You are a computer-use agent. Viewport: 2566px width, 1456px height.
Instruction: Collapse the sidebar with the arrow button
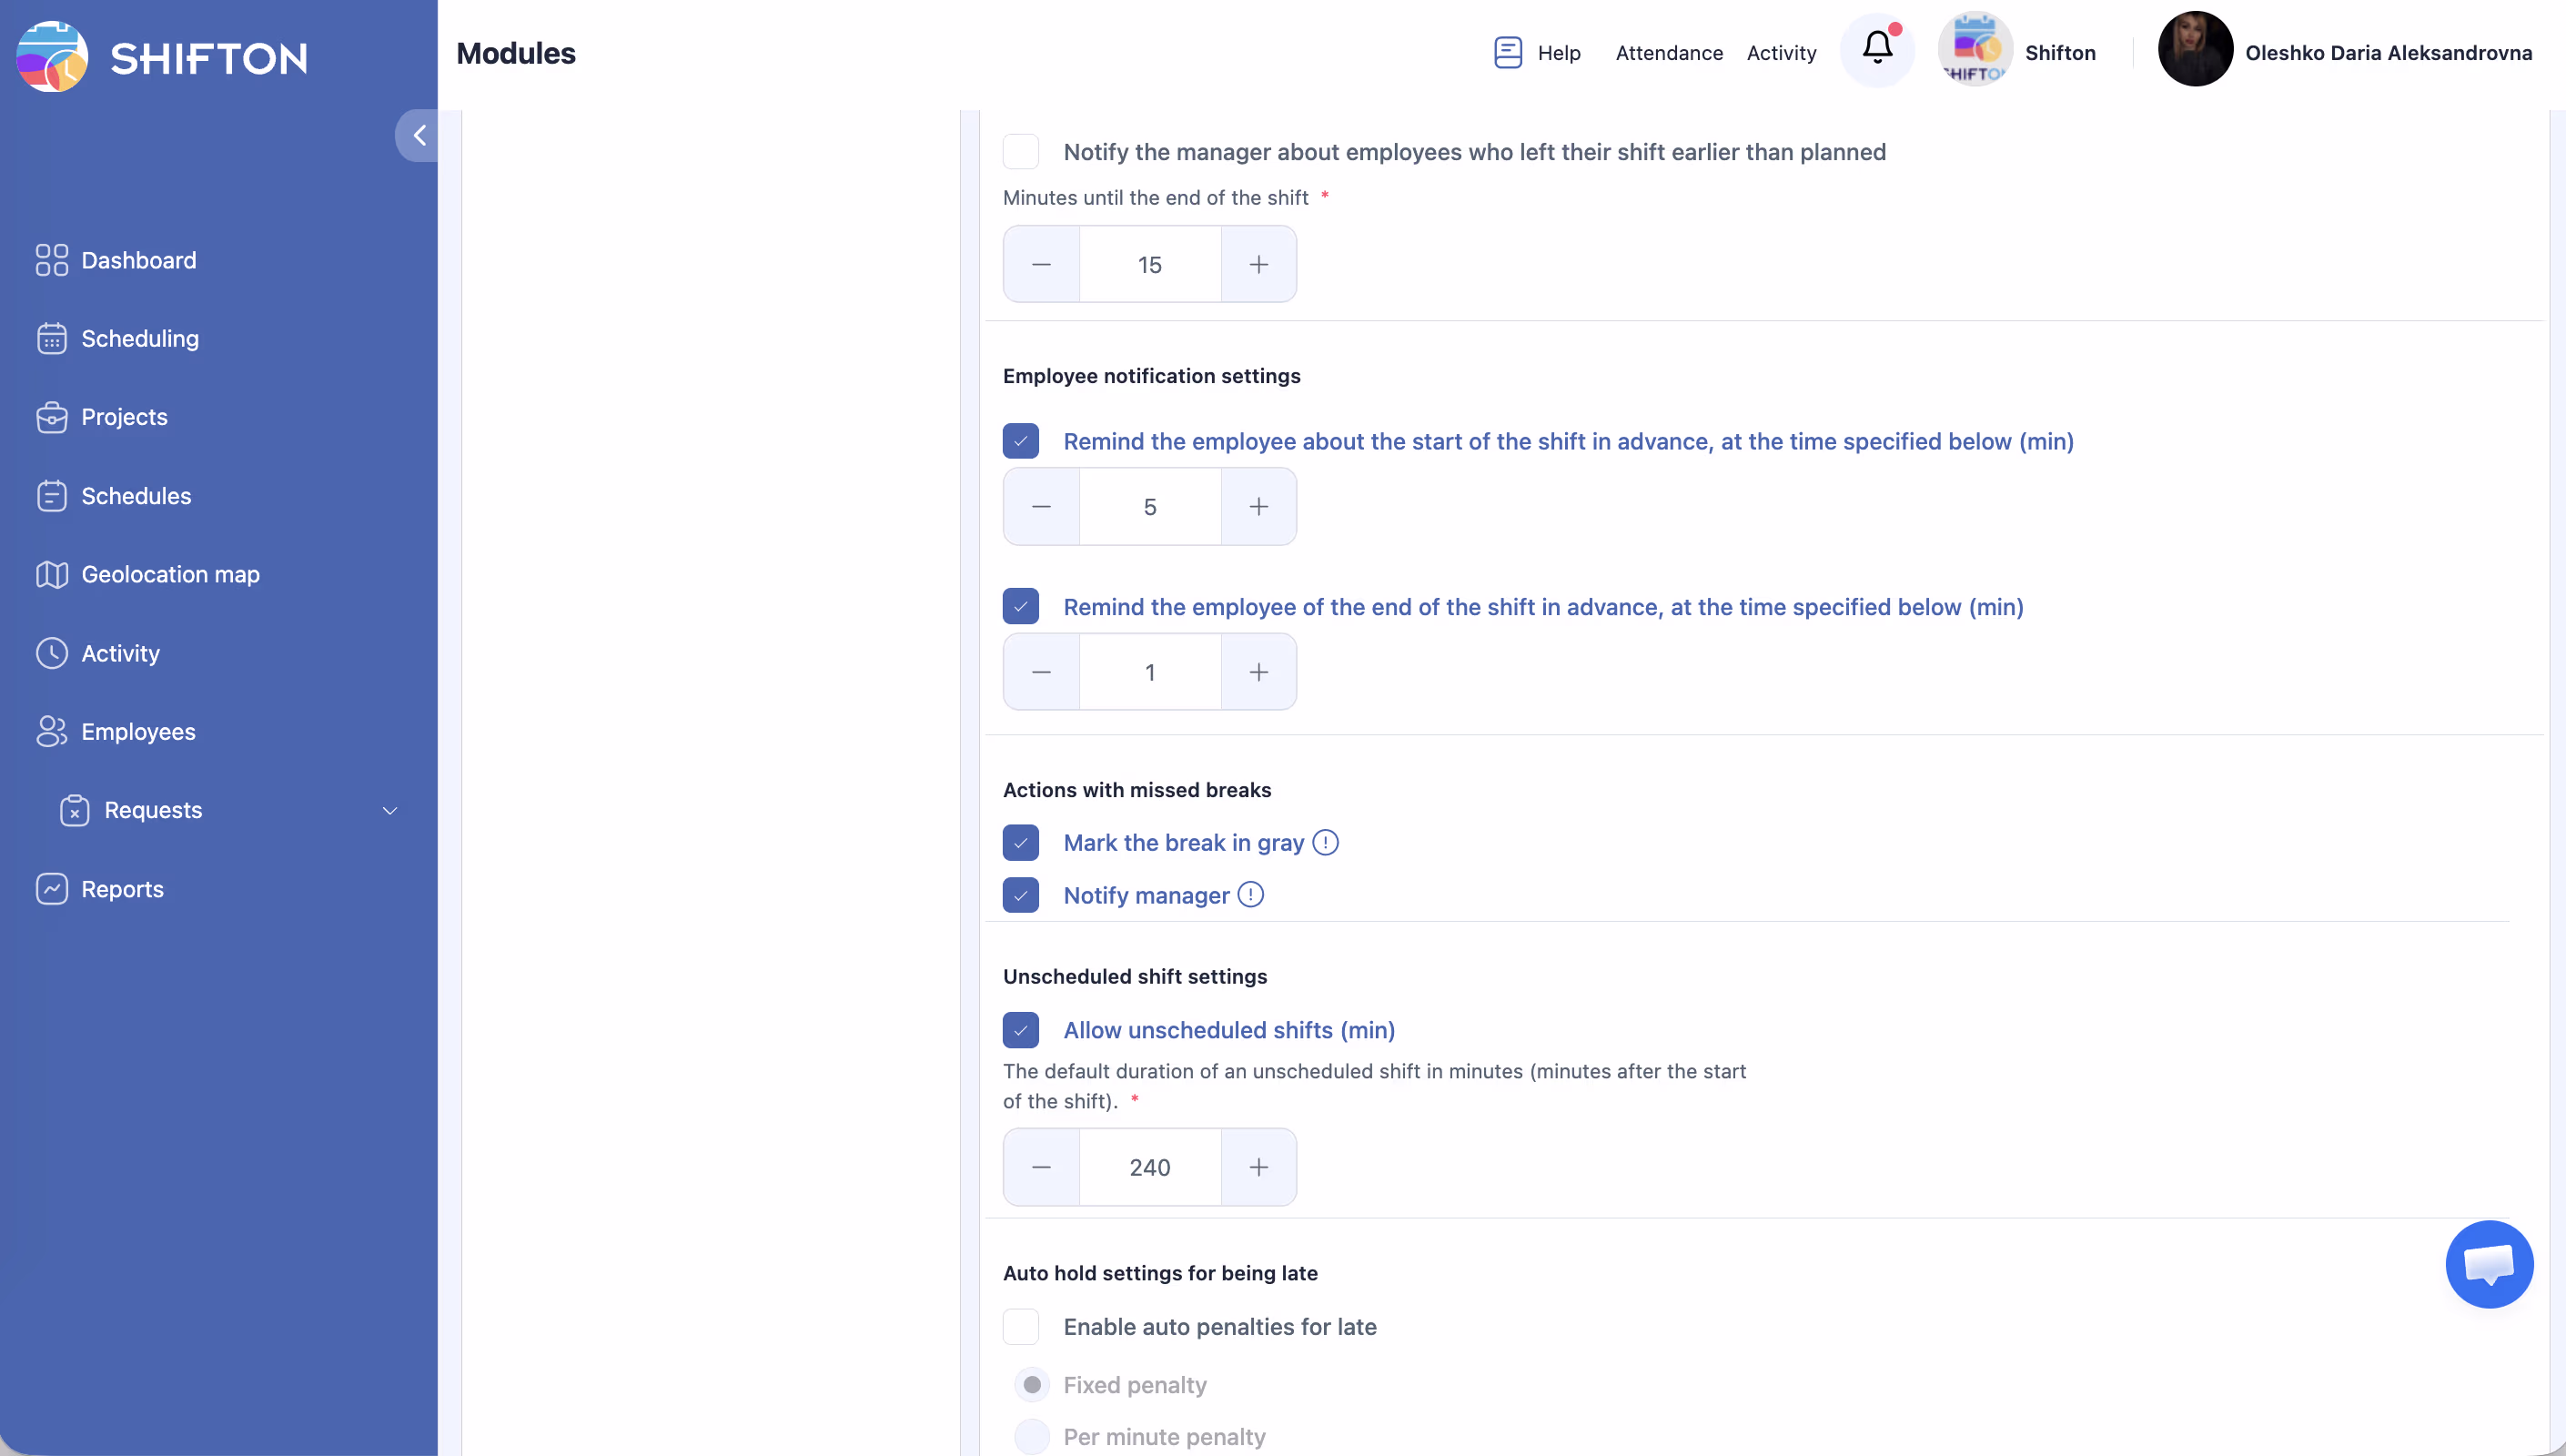tap(419, 135)
